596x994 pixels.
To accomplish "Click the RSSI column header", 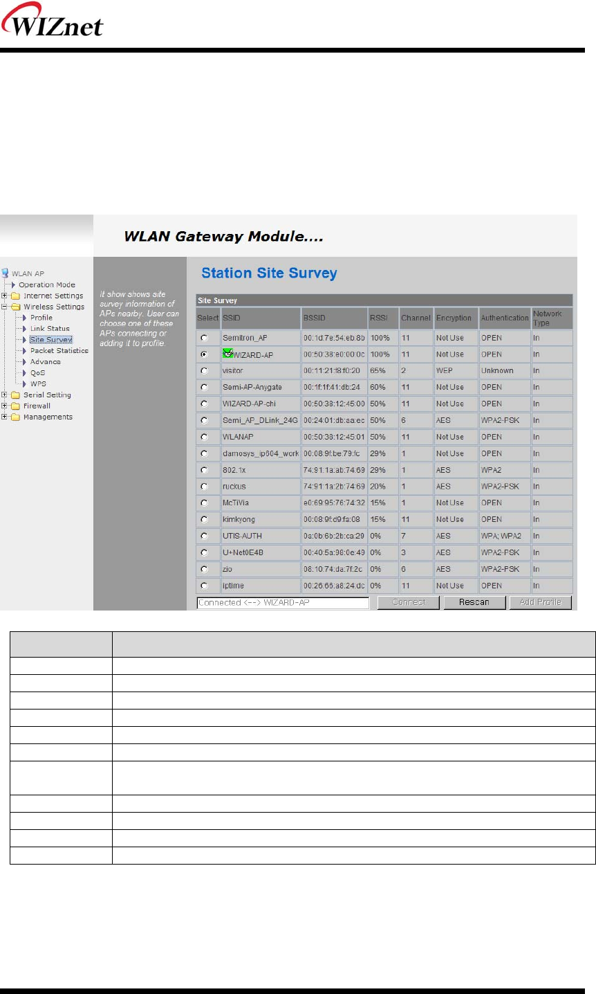I will pyautogui.click(x=383, y=318).
